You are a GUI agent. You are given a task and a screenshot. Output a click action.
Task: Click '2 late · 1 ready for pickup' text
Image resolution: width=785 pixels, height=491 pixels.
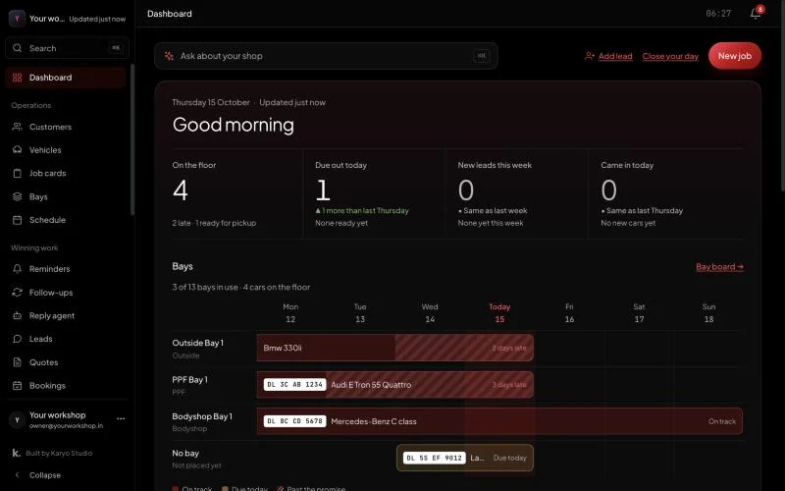pos(214,223)
